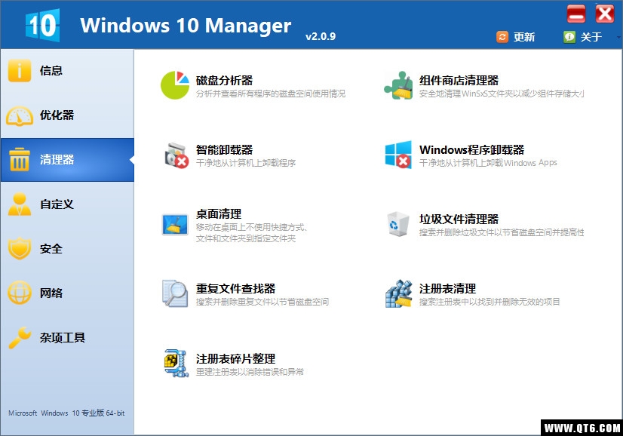Click the 注册表清理 cubes icon
The image size is (623, 436).
(x=398, y=293)
